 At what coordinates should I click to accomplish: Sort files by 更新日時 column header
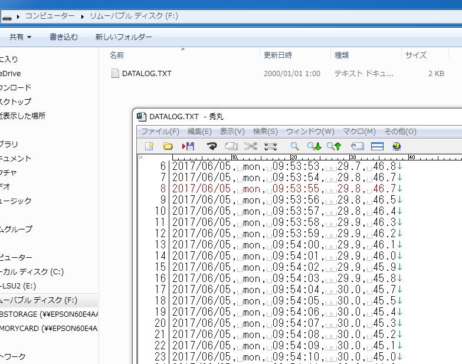pyautogui.click(x=278, y=55)
